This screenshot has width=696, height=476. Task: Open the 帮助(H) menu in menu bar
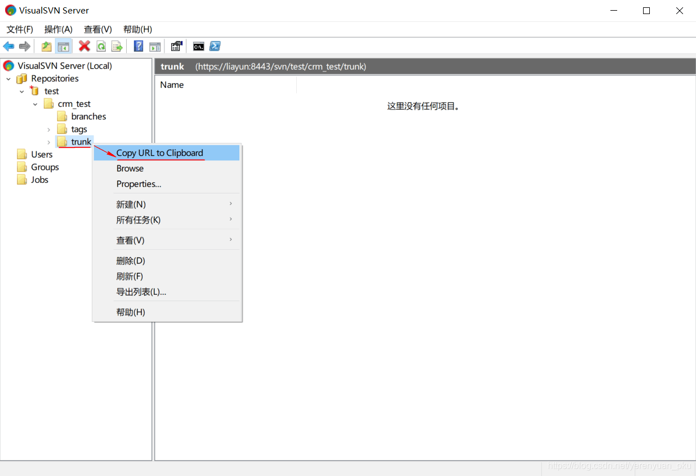tap(138, 29)
